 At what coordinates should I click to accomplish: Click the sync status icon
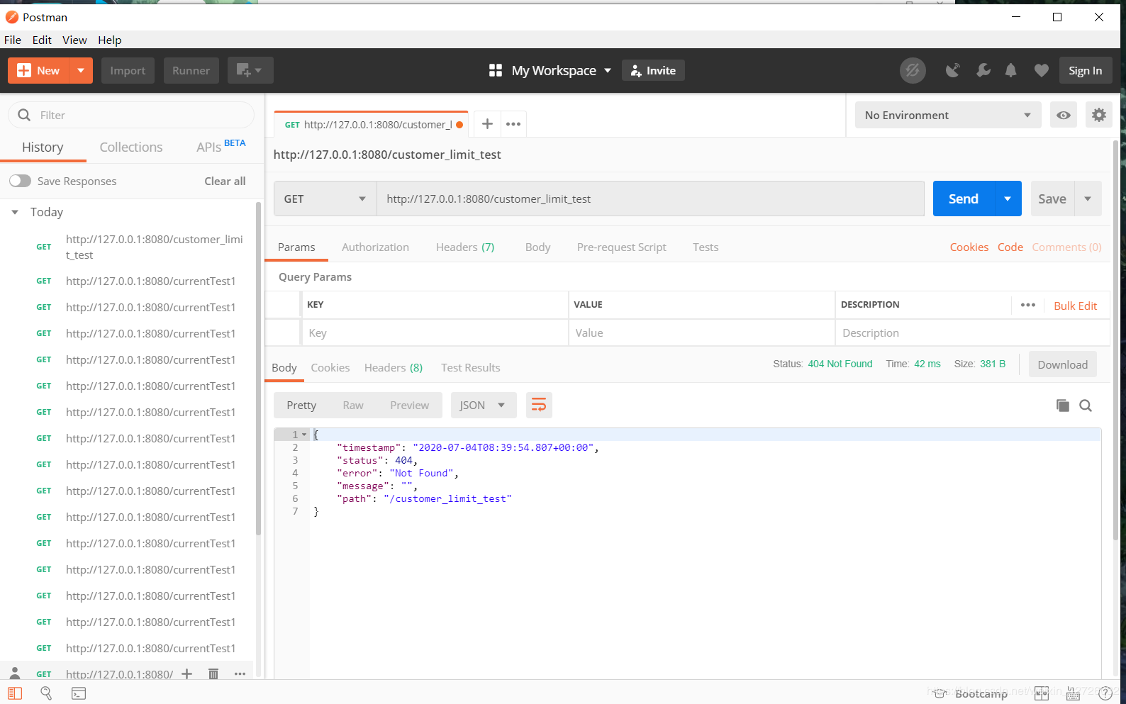[x=913, y=70]
